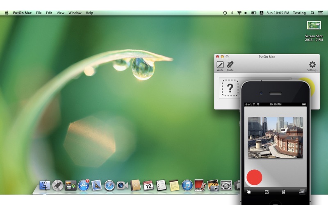Viewport: 328px width, 205px height.
Task: Open the Apple menu
Action: [7, 13]
